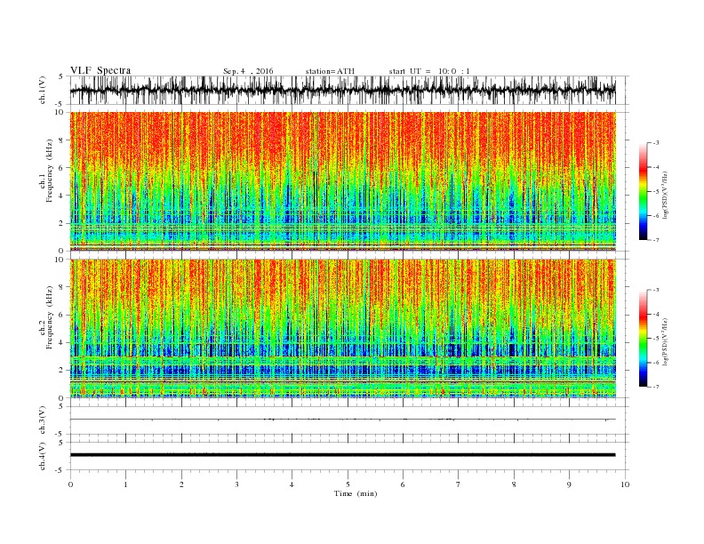Image resolution: width=704 pixels, height=544 pixels.
Task: Click the ch.2 spectrogram plot area
Action: click(x=342, y=328)
